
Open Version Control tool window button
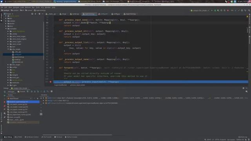(32, 137)
